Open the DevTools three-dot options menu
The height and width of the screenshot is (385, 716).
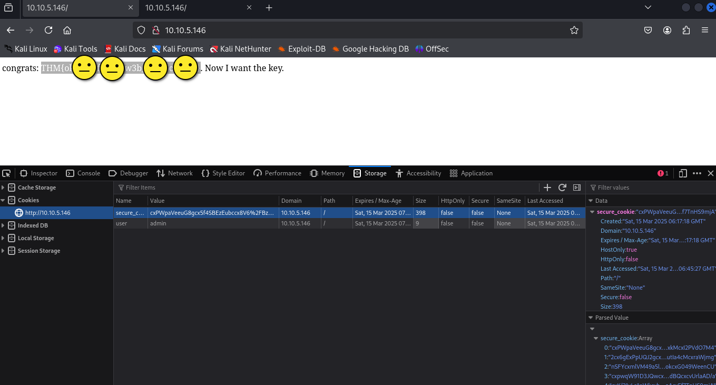697,173
